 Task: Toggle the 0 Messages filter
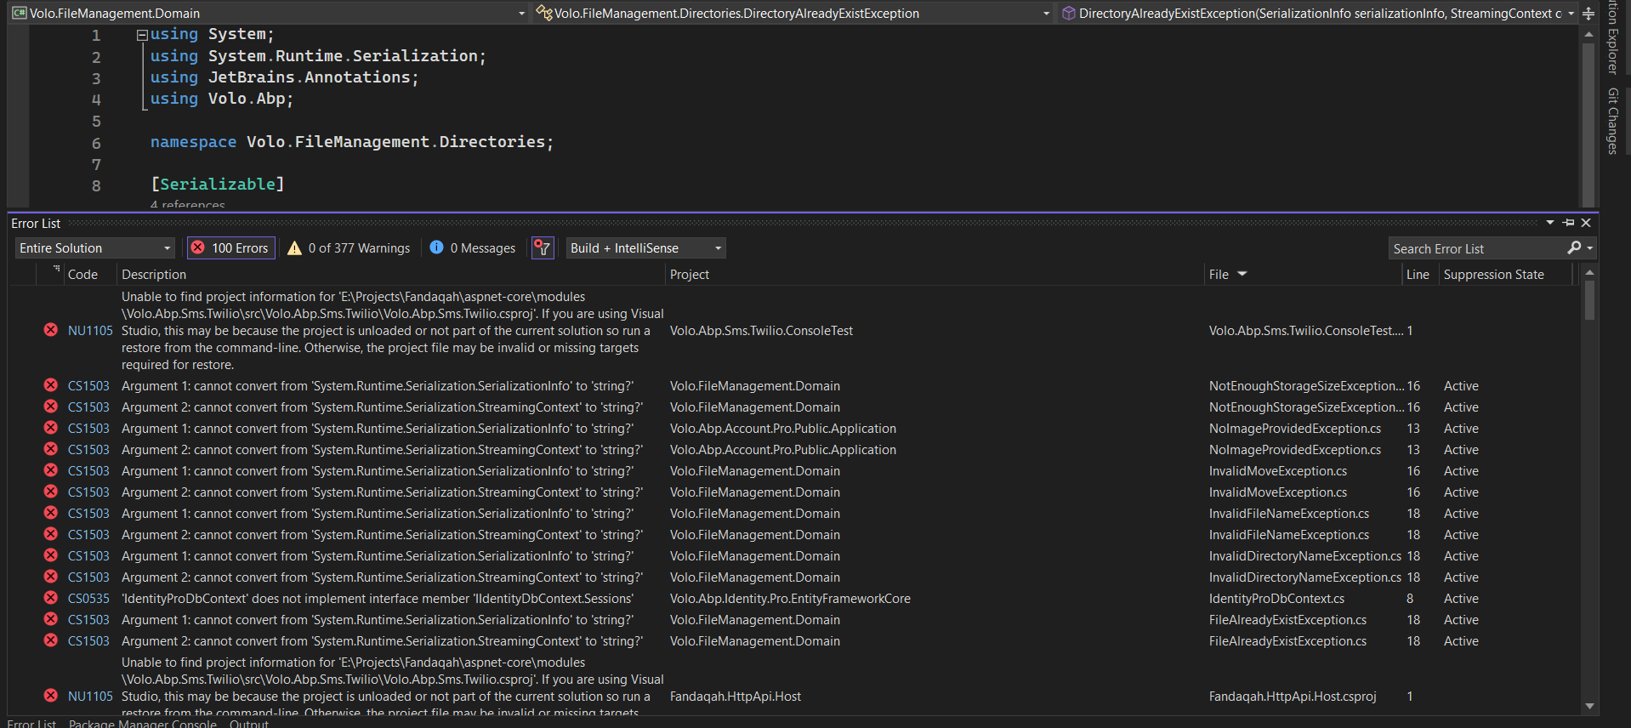[473, 248]
